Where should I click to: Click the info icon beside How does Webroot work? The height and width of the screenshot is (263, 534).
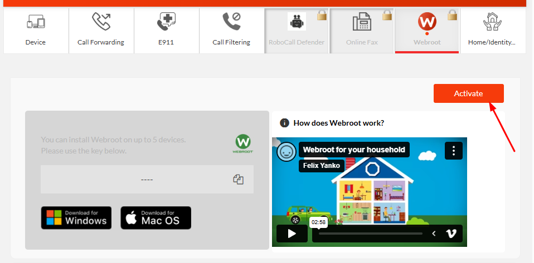(284, 123)
